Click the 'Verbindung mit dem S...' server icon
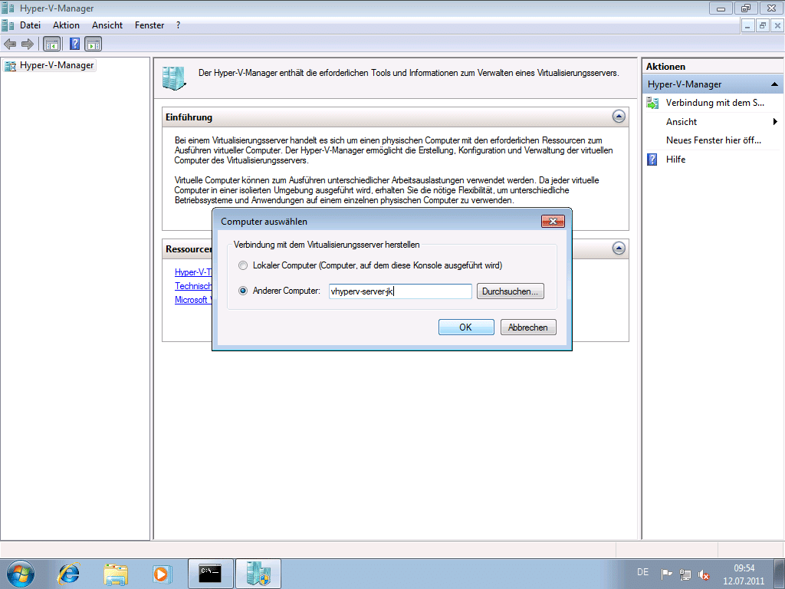Screen dimensions: 785x589 pos(652,103)
